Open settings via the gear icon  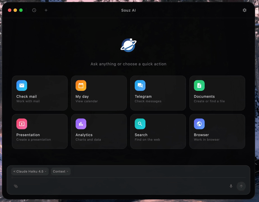point(244,10)
